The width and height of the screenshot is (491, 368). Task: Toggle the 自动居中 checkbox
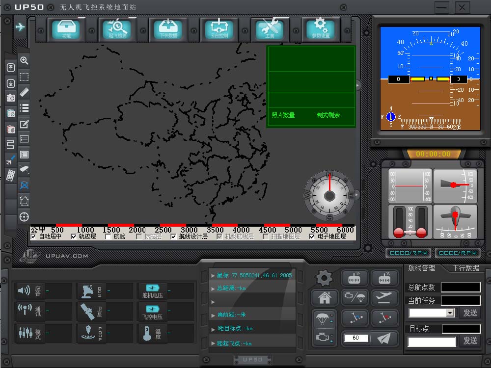pyautogui.click(x=33, y=237)
